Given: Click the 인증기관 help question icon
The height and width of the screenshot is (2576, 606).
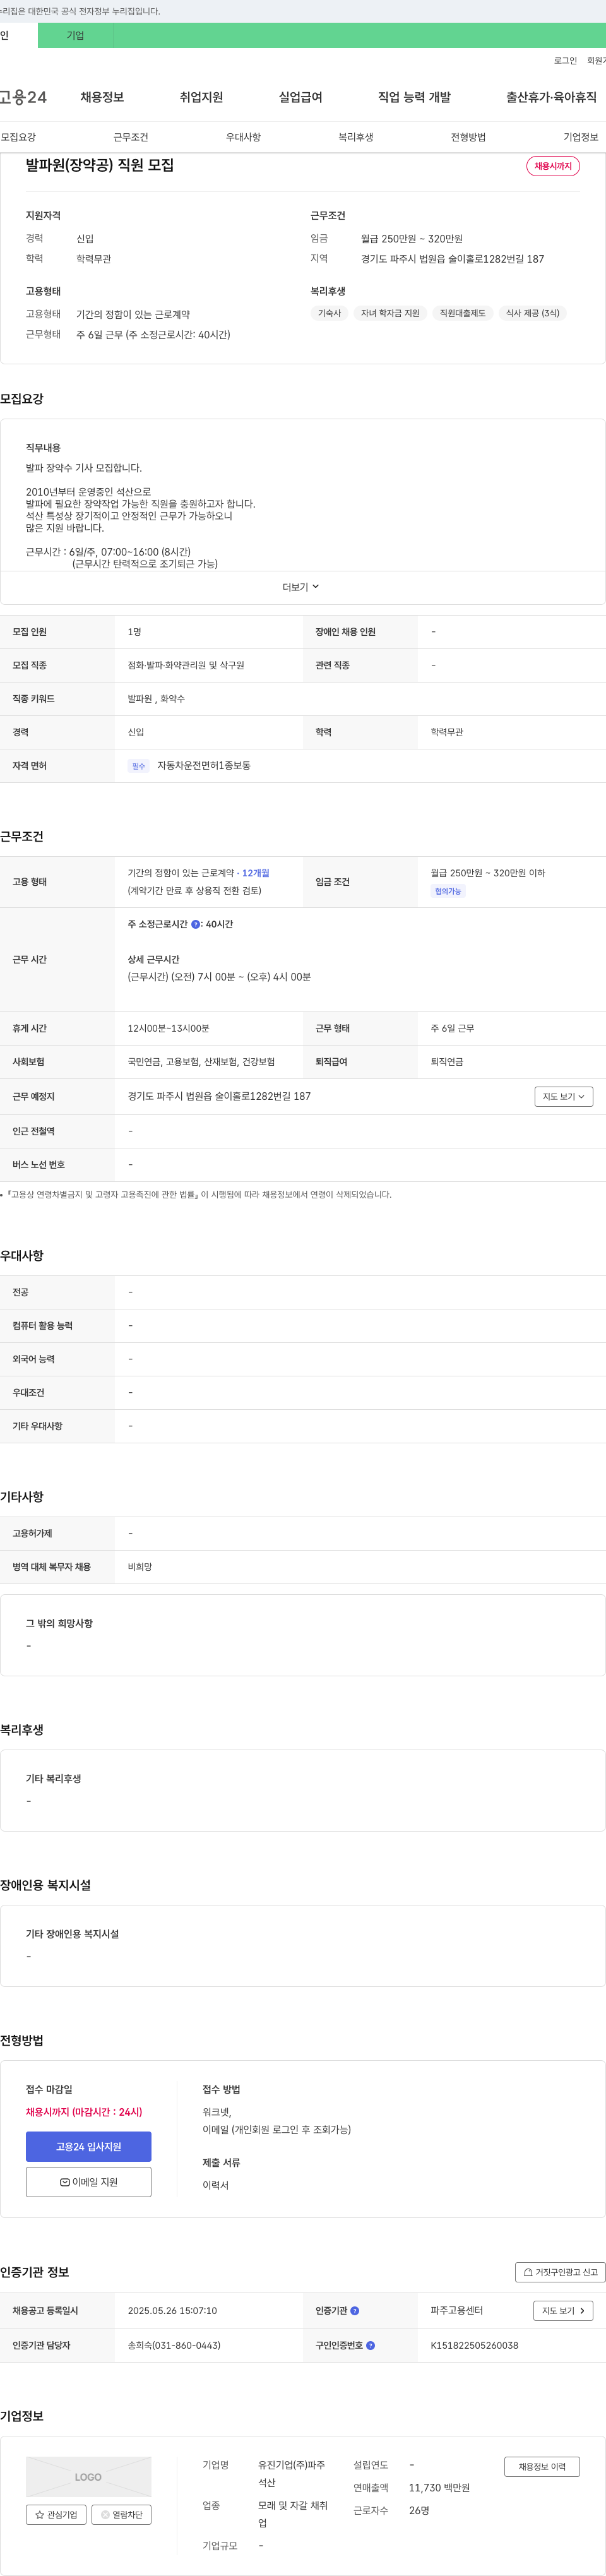Looking at the screenshot, I should point(355,2311).
